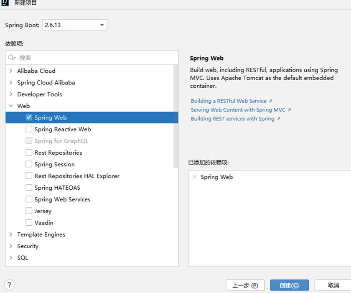Open external link arrow beside Building REST services
This screenshot has height=293, width=351.
click(278, 119)
